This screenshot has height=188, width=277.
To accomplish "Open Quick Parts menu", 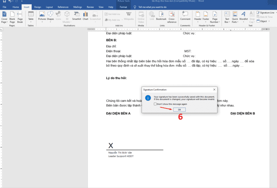I will click(235, 17).
